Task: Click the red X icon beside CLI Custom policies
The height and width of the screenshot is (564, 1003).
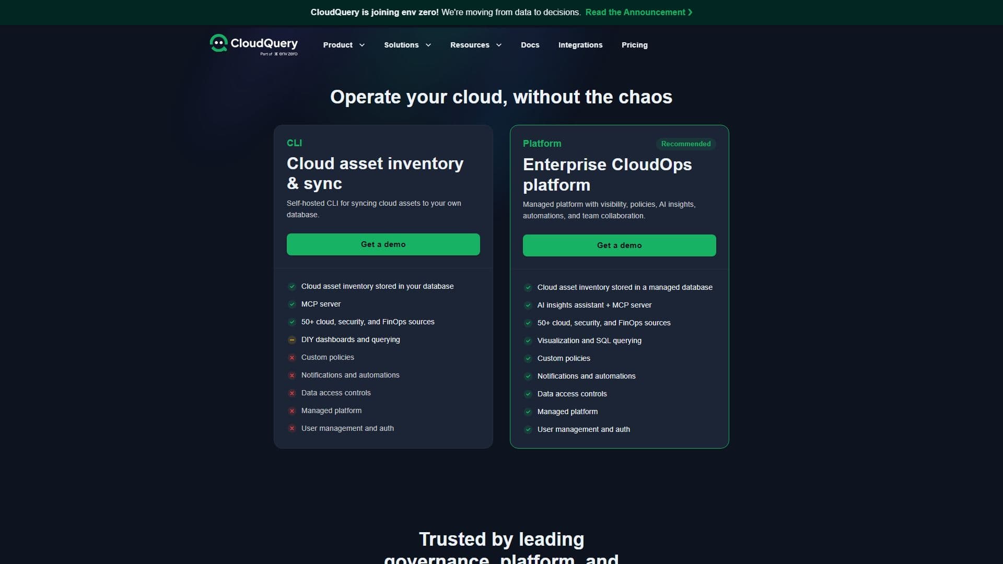Action: pos(292,358)
